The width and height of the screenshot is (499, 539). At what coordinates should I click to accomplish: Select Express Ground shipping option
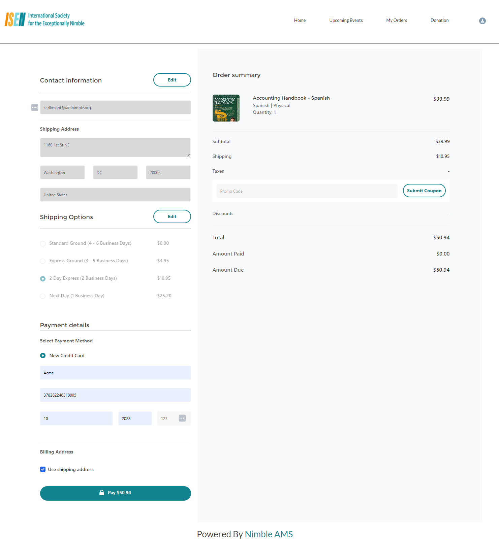[43, 261]
